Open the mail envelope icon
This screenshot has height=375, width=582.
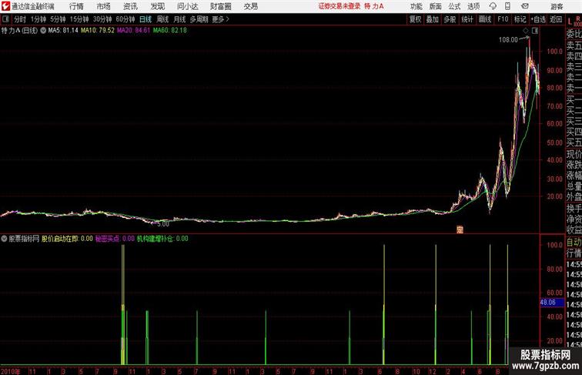(x=525, y=6)
